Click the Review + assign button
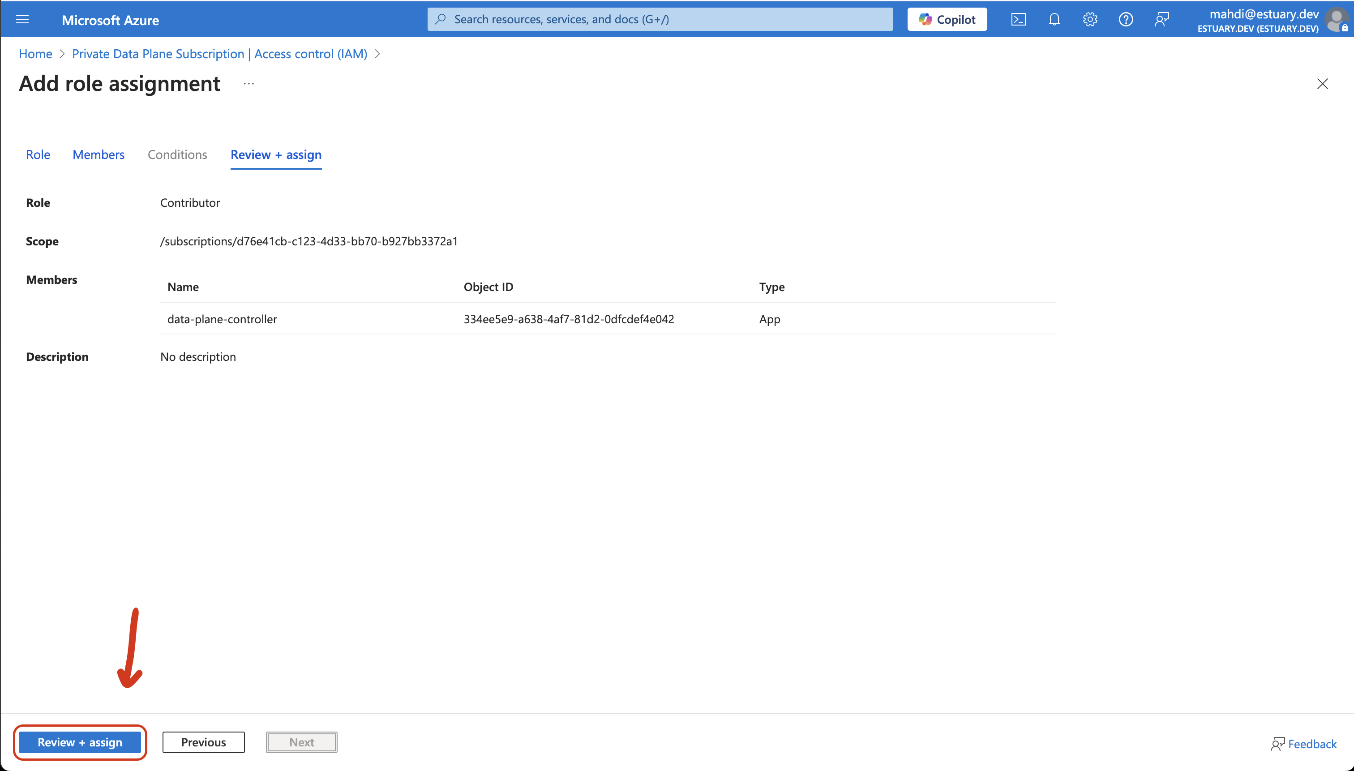The height and width of the screenshot is (771, 1354). 80,742
